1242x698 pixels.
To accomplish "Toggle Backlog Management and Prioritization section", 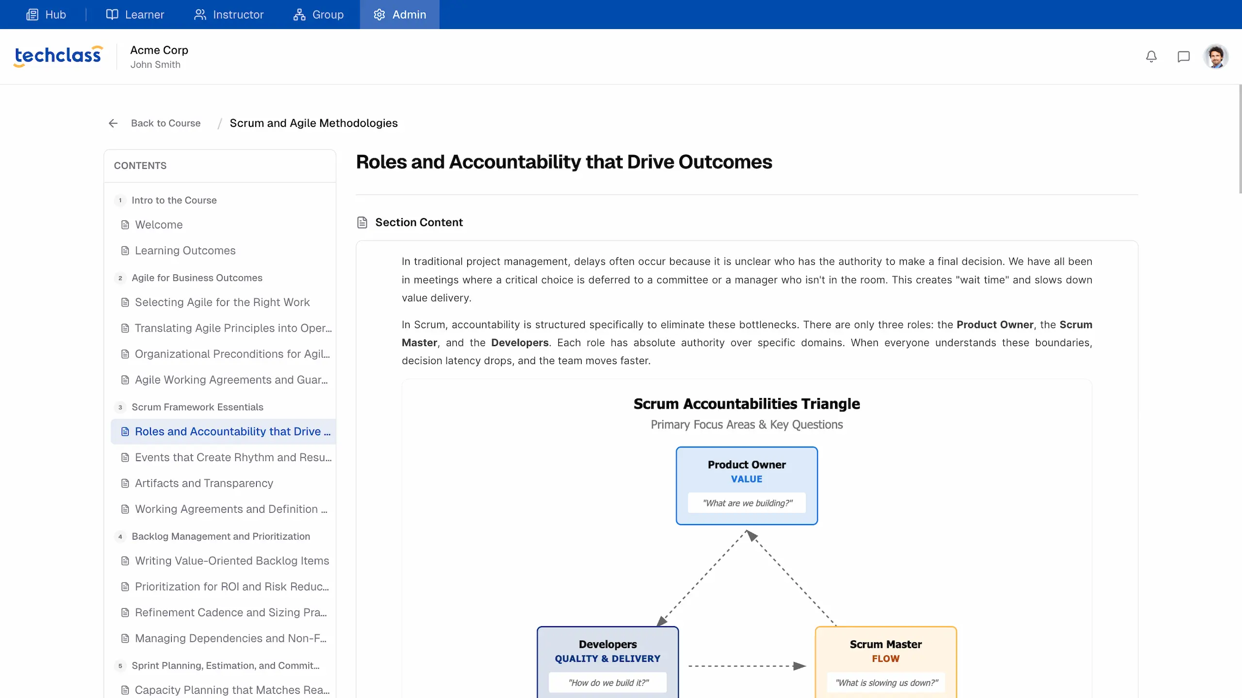I will [x=220, y=536].
